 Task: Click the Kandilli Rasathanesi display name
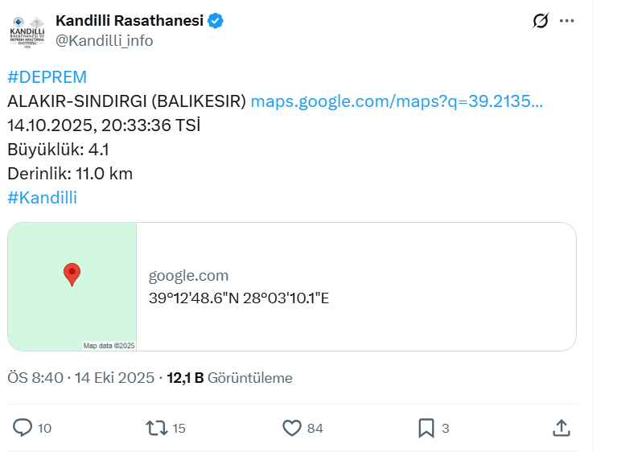[x=130, y=21]
